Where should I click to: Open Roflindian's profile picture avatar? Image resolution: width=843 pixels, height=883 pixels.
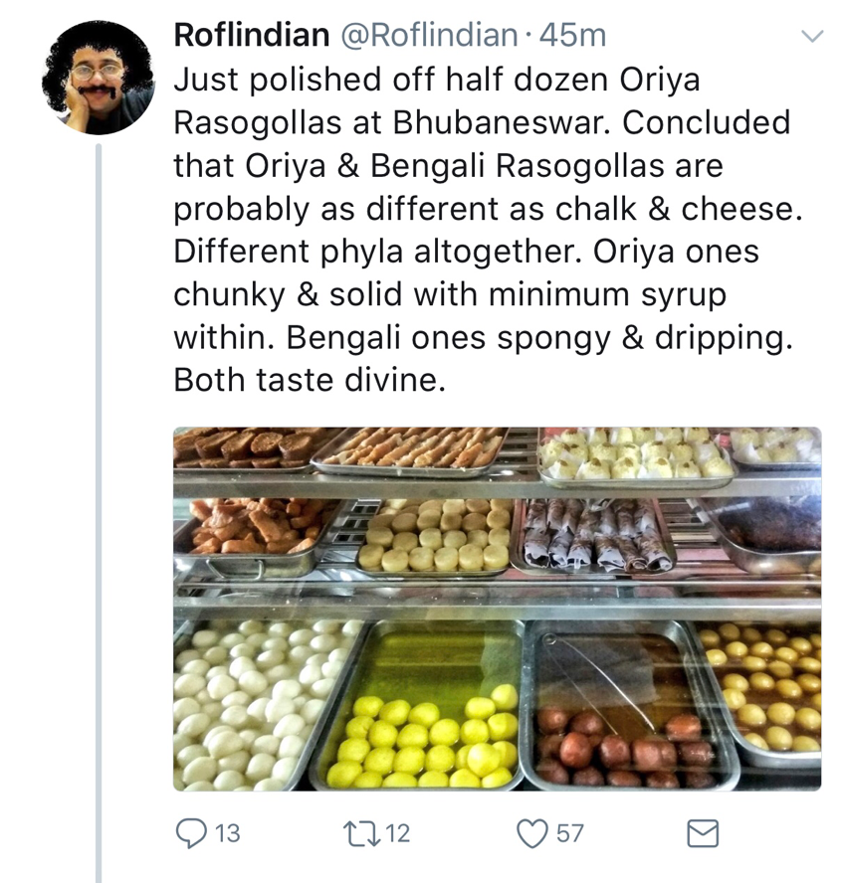[x=98, y=78]
